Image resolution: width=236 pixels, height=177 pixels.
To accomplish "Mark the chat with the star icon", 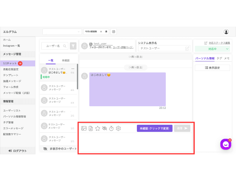I will pyautogui.click(x=98, y=128).
